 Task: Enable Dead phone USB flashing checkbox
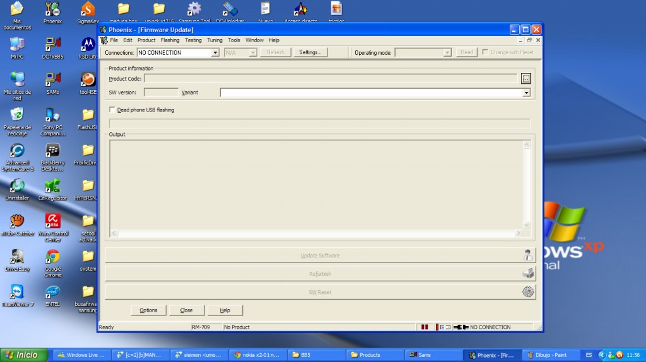click(x=112, y=110)
